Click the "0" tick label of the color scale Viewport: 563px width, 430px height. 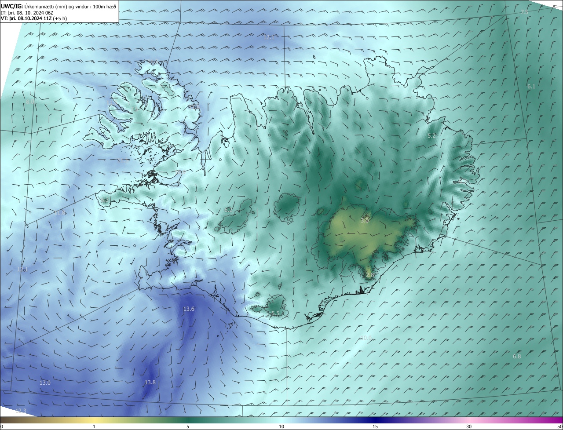coord(1,426)
